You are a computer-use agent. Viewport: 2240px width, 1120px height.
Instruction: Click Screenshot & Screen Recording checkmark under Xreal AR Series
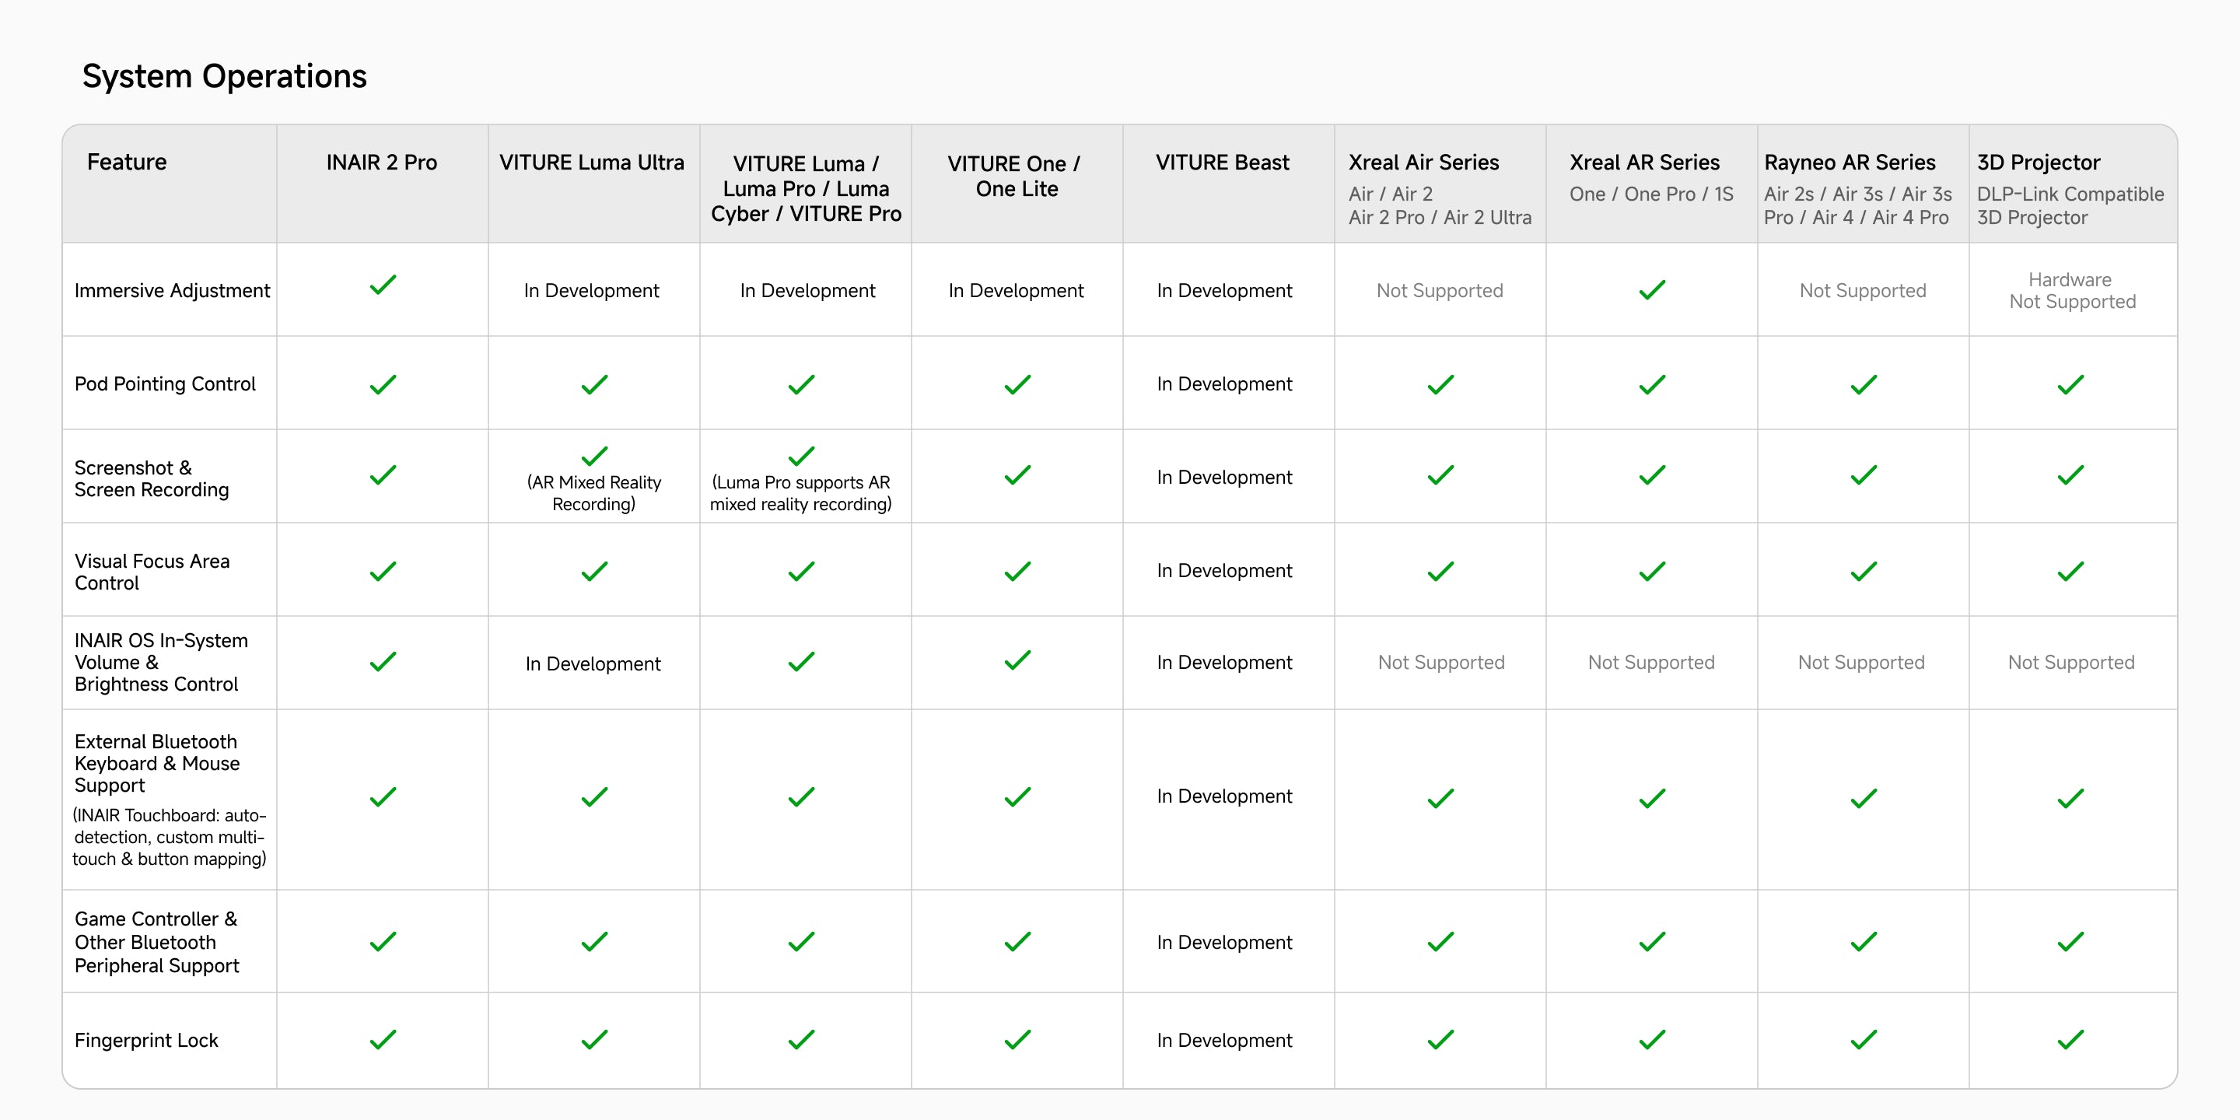1651,476
